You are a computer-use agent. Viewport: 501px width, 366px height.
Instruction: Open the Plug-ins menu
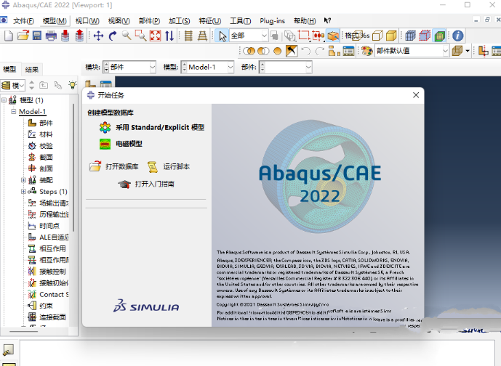coord(272,20)
